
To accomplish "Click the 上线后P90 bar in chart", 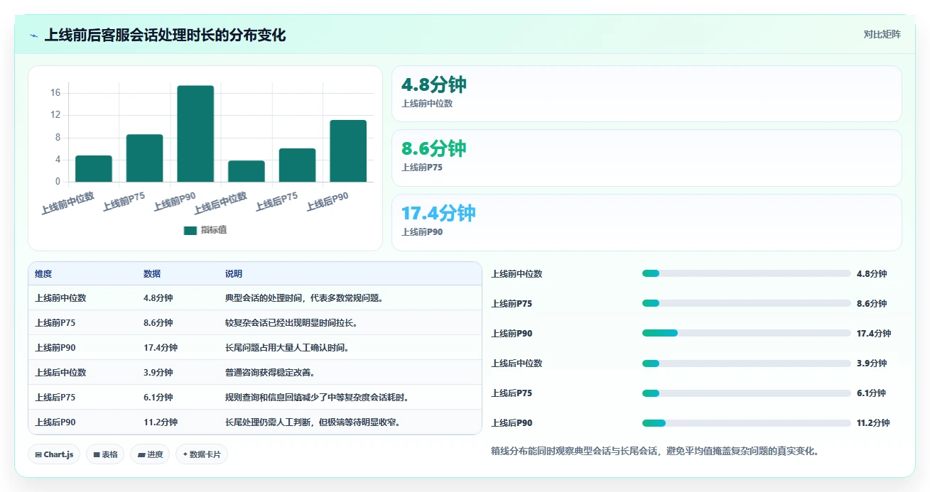I will tap(348, 151).
